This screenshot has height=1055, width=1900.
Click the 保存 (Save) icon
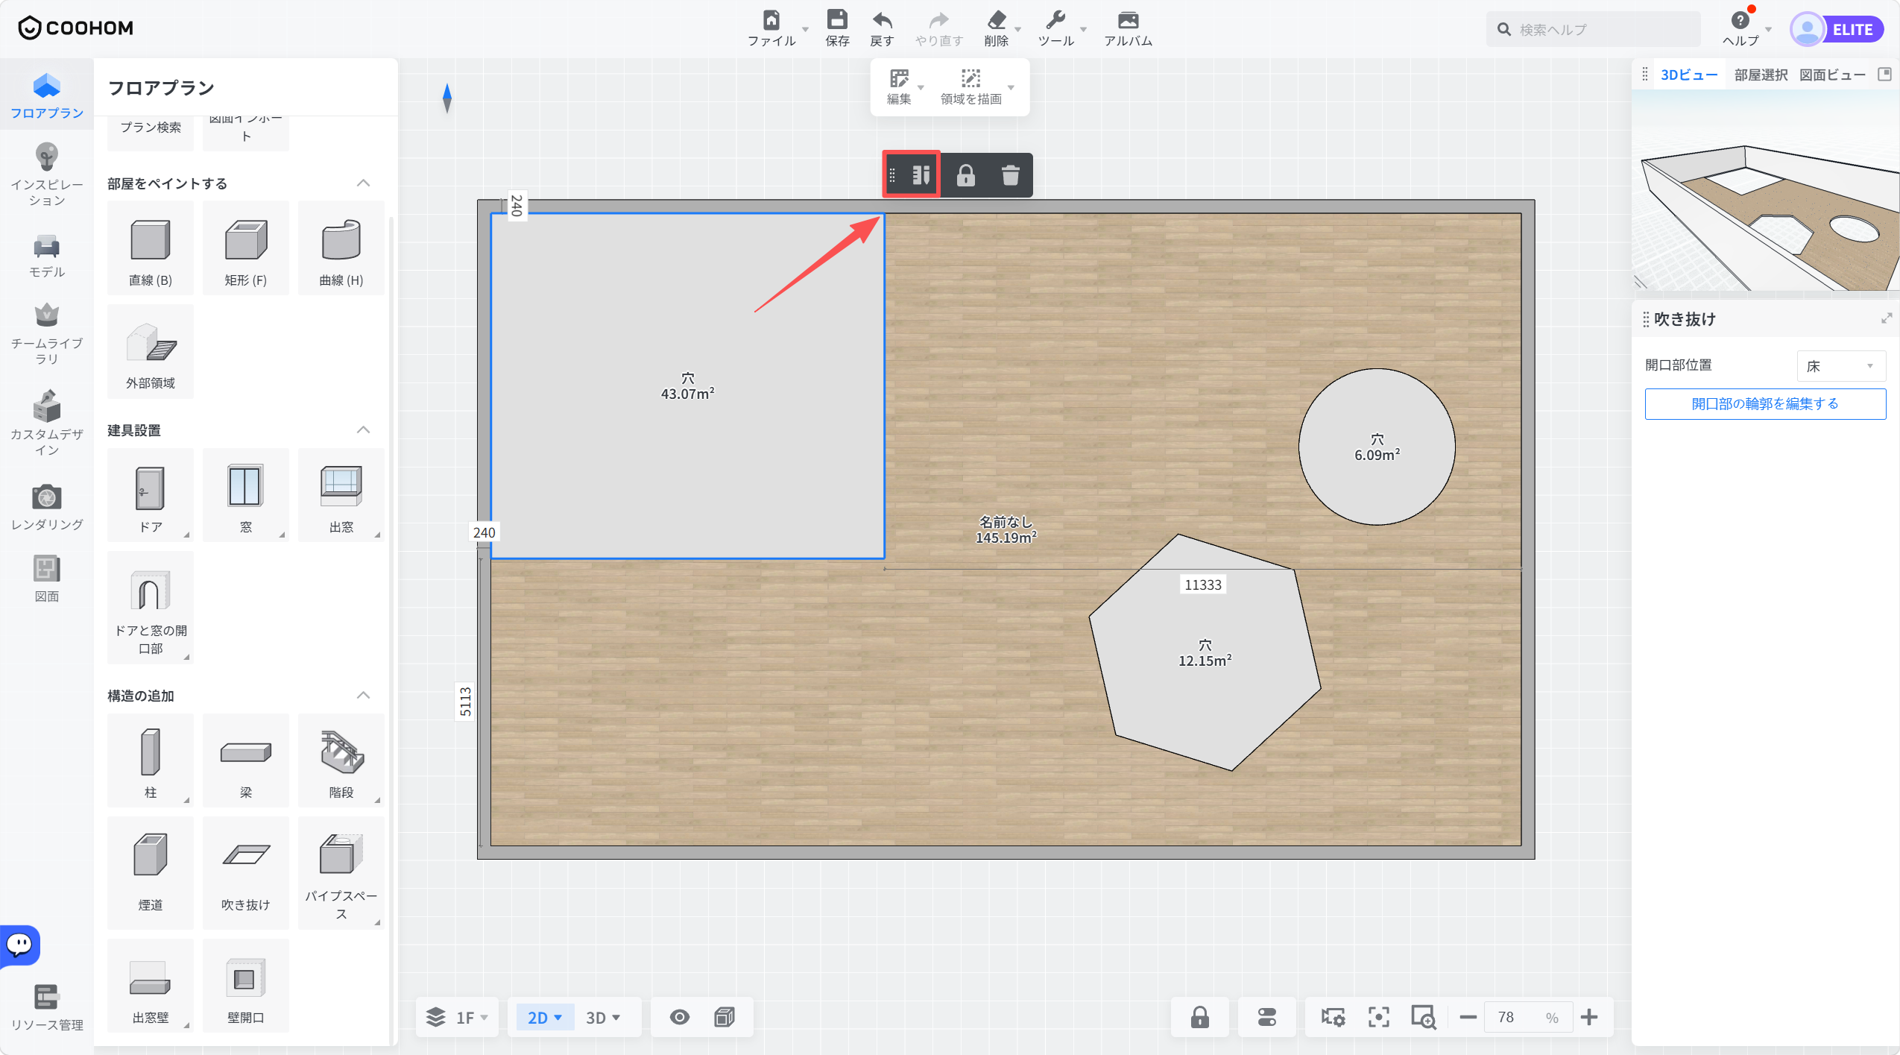pyautogui.click(x=837, y=20)
